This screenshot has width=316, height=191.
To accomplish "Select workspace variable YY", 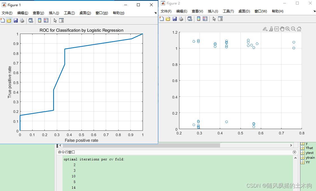I will point(305,162).
